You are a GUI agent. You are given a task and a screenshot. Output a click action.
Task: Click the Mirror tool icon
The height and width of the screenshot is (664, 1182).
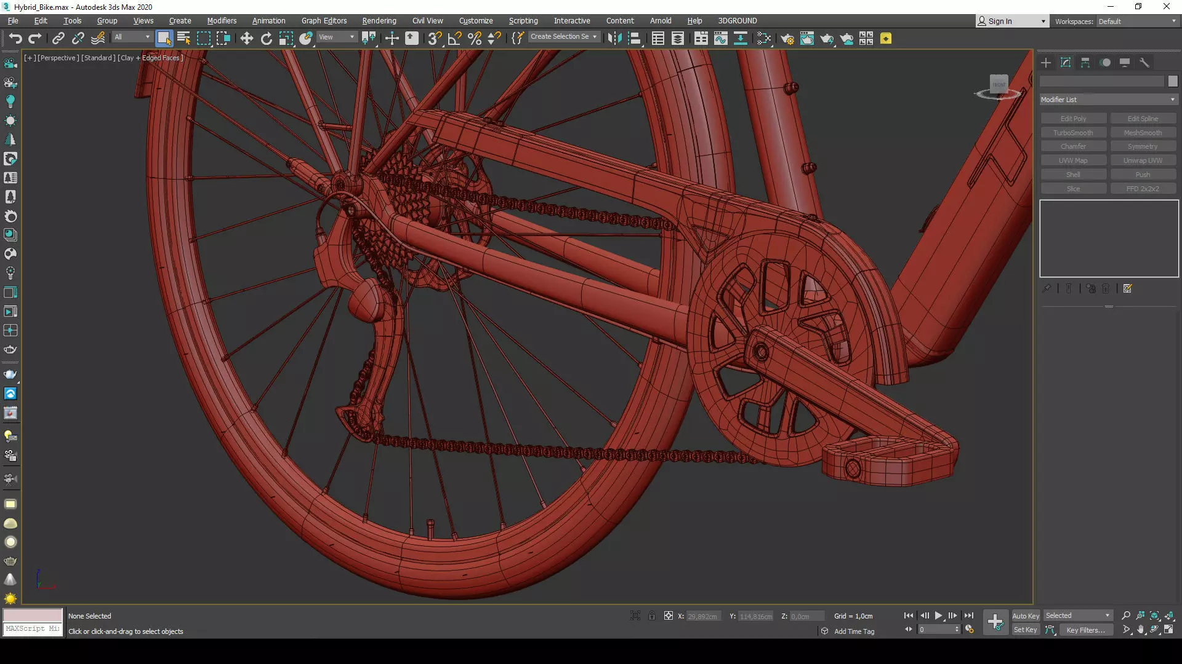pyautogui.click(x=614, y=39)
